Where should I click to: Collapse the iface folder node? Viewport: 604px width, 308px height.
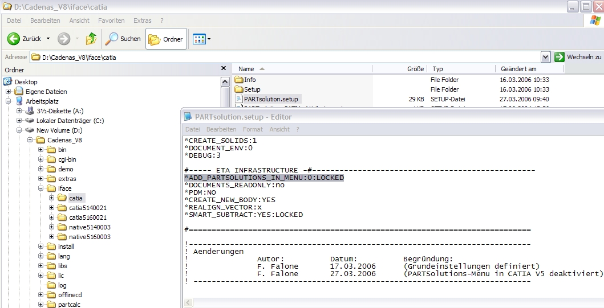tap(40, 188)
